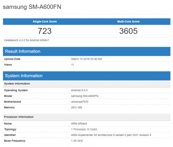The width and height of the screenshot is (173, 147).
Task: Click the single-core score value 723
Action: click(x=45, y=31)
